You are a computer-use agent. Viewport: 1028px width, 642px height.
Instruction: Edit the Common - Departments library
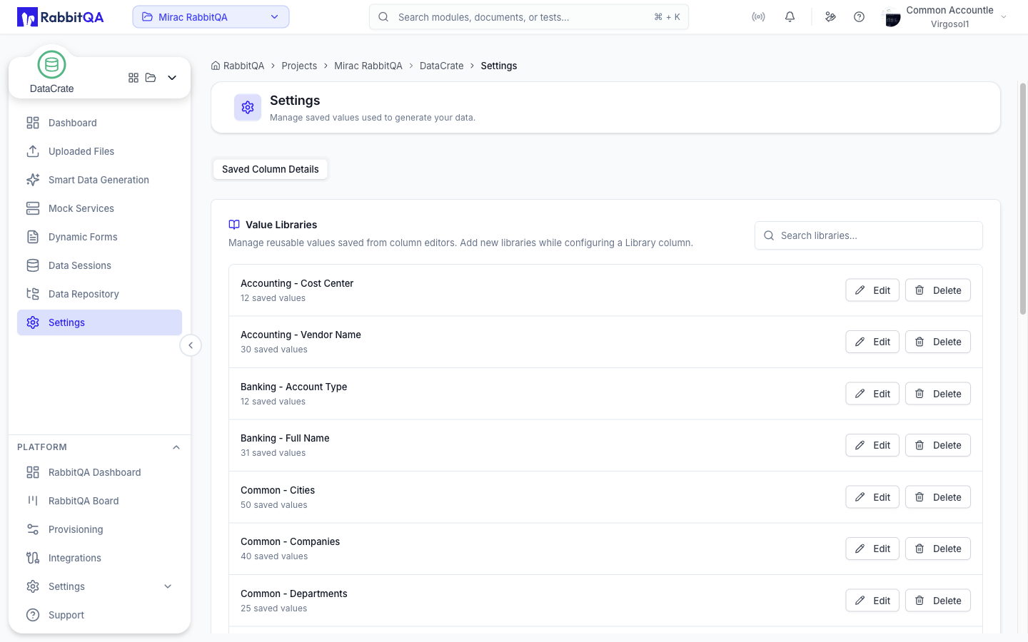[872, 601]
